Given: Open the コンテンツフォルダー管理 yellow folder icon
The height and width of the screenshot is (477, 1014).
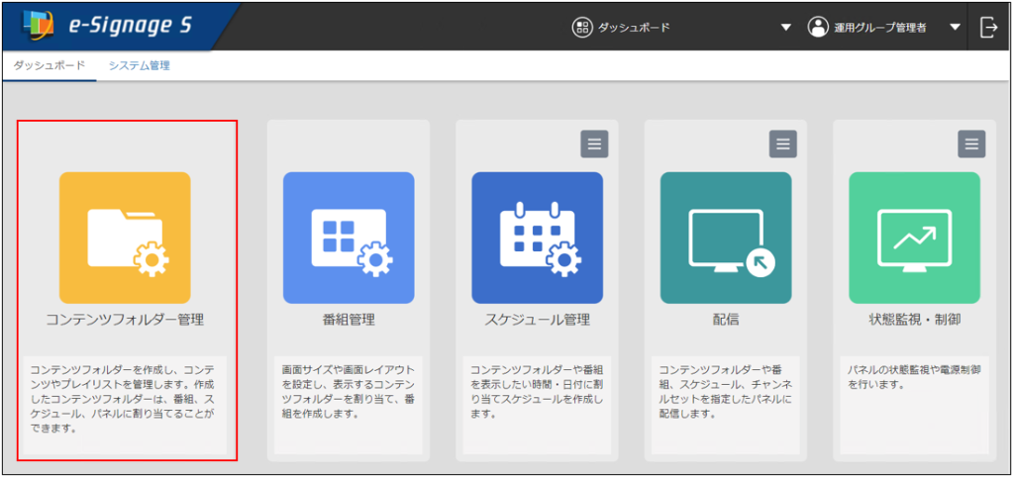Looking at the screenshot, I should 125,238.
